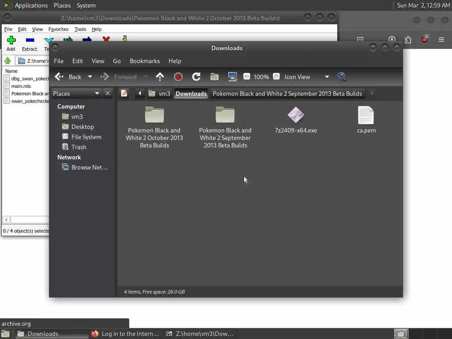
Task: Zoom in with the plus icon
Action: point(276,76)
